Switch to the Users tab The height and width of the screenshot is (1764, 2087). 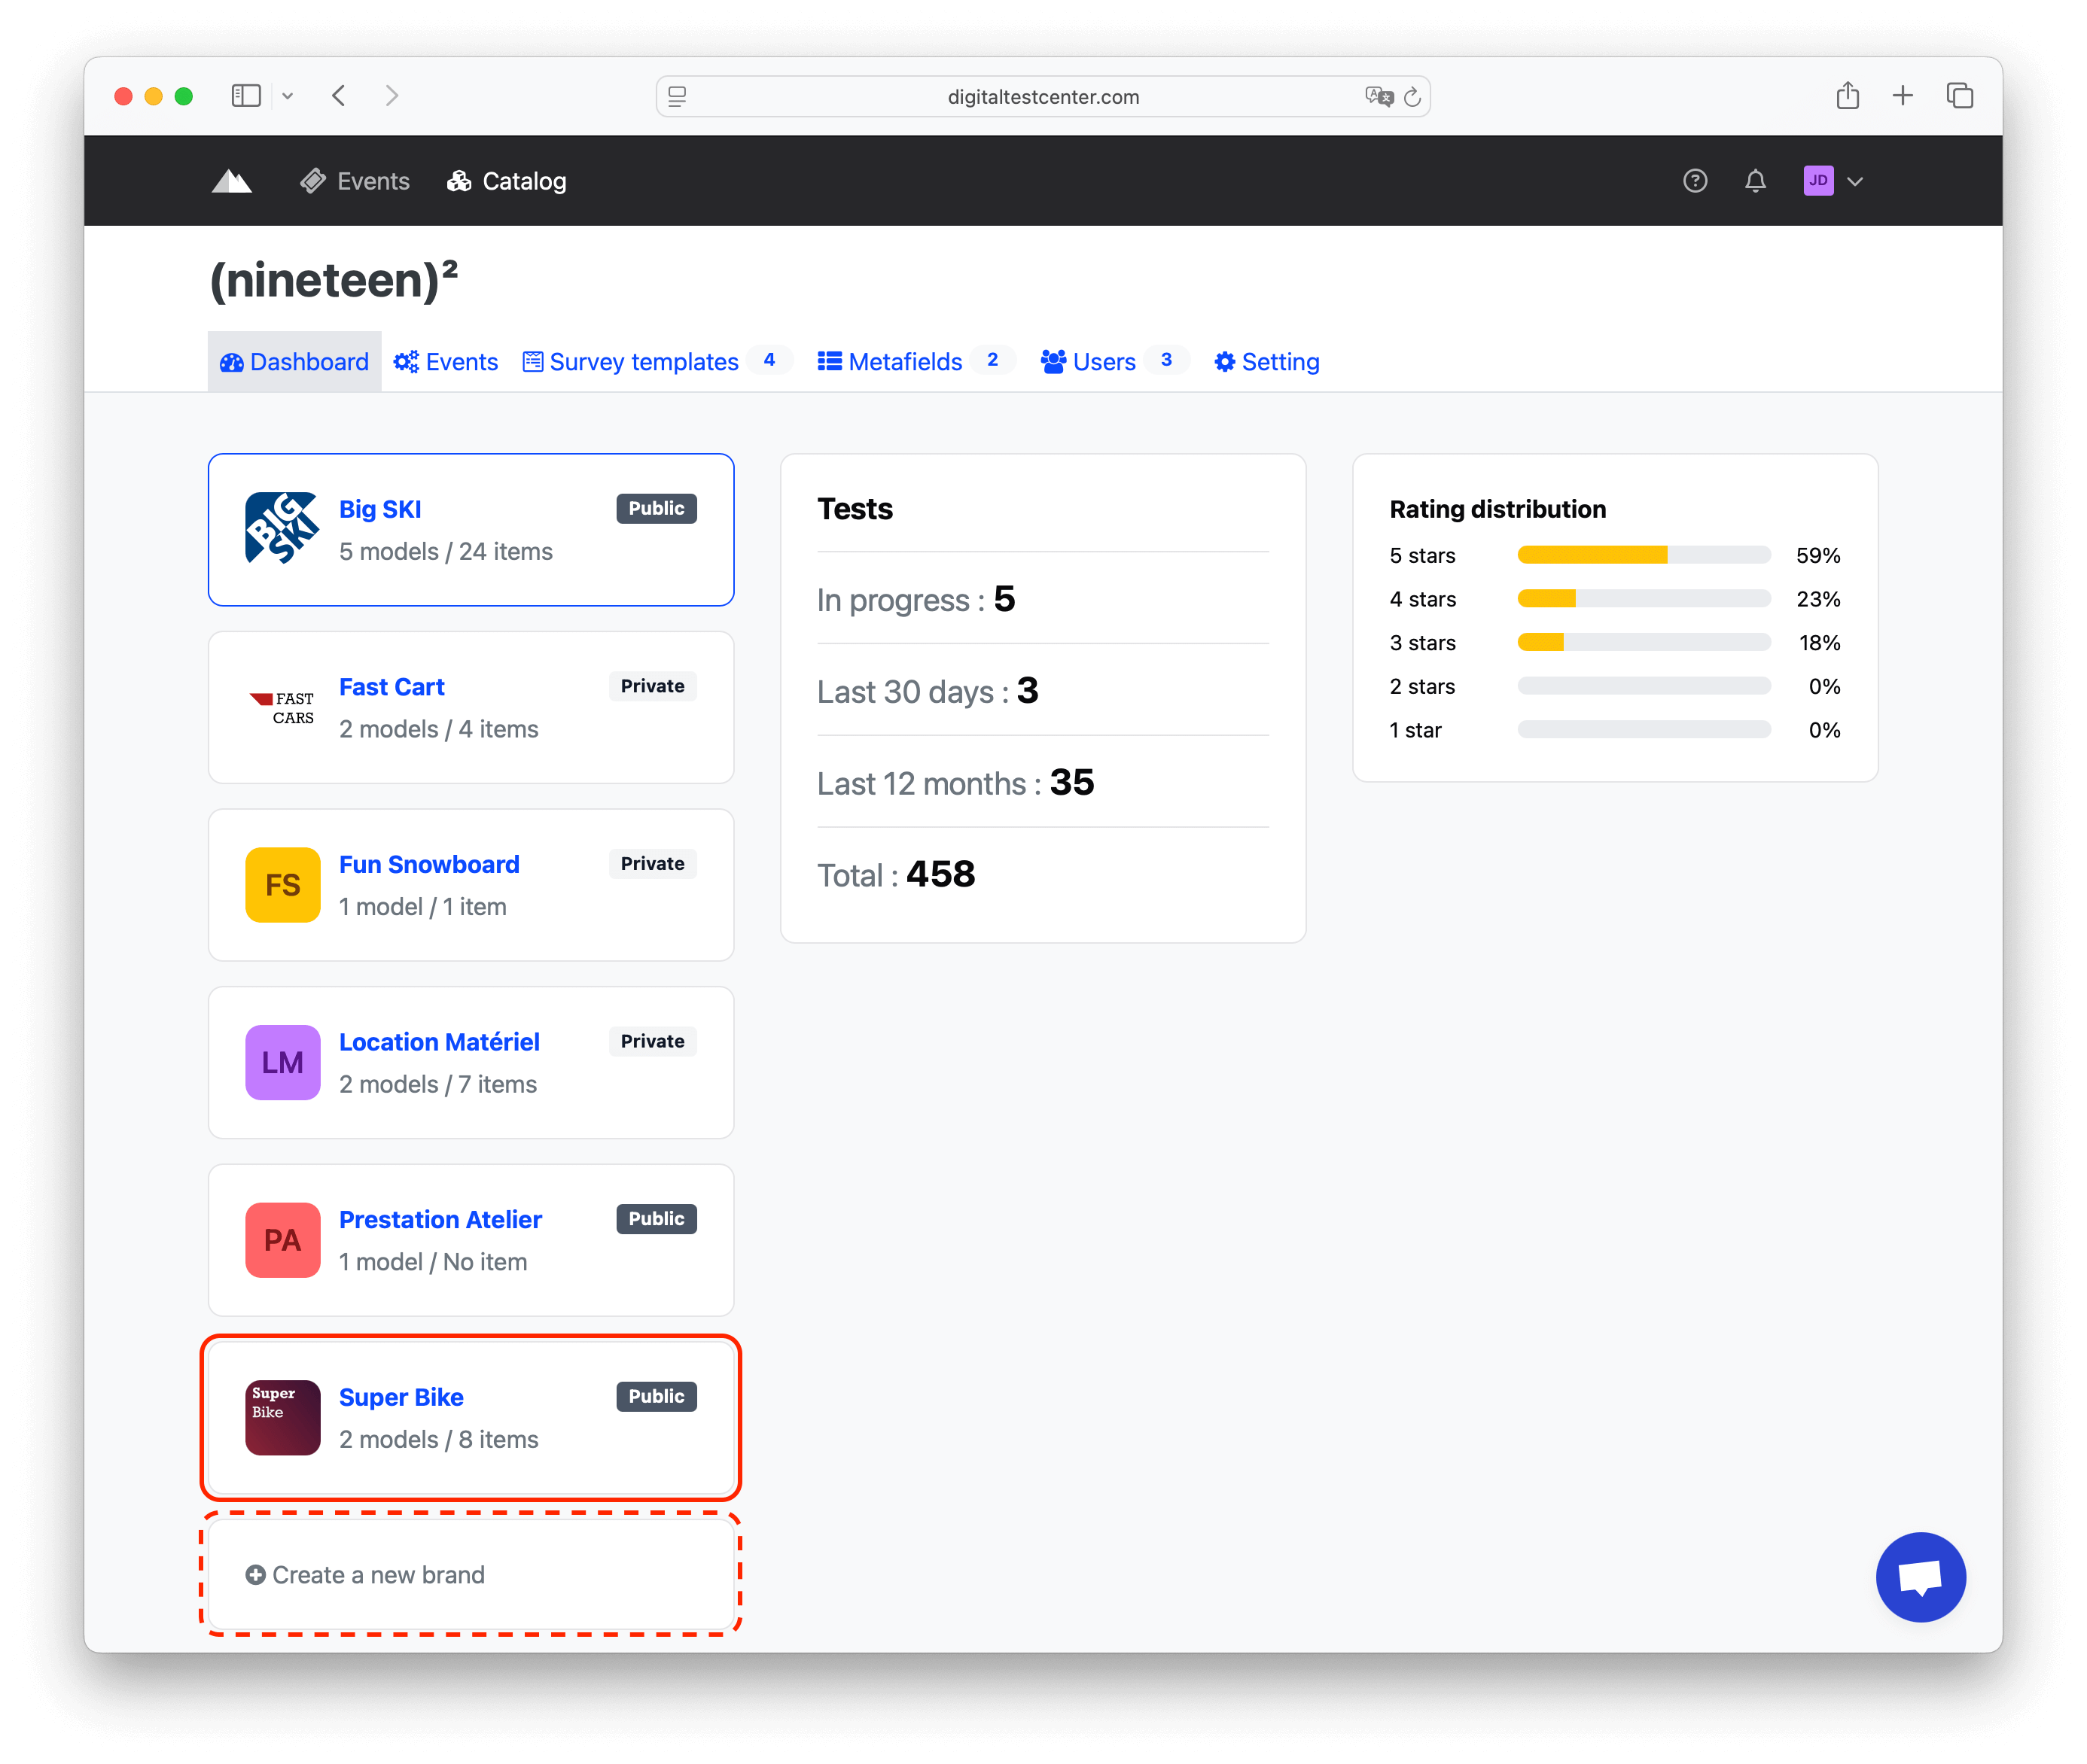point(1104,361)
